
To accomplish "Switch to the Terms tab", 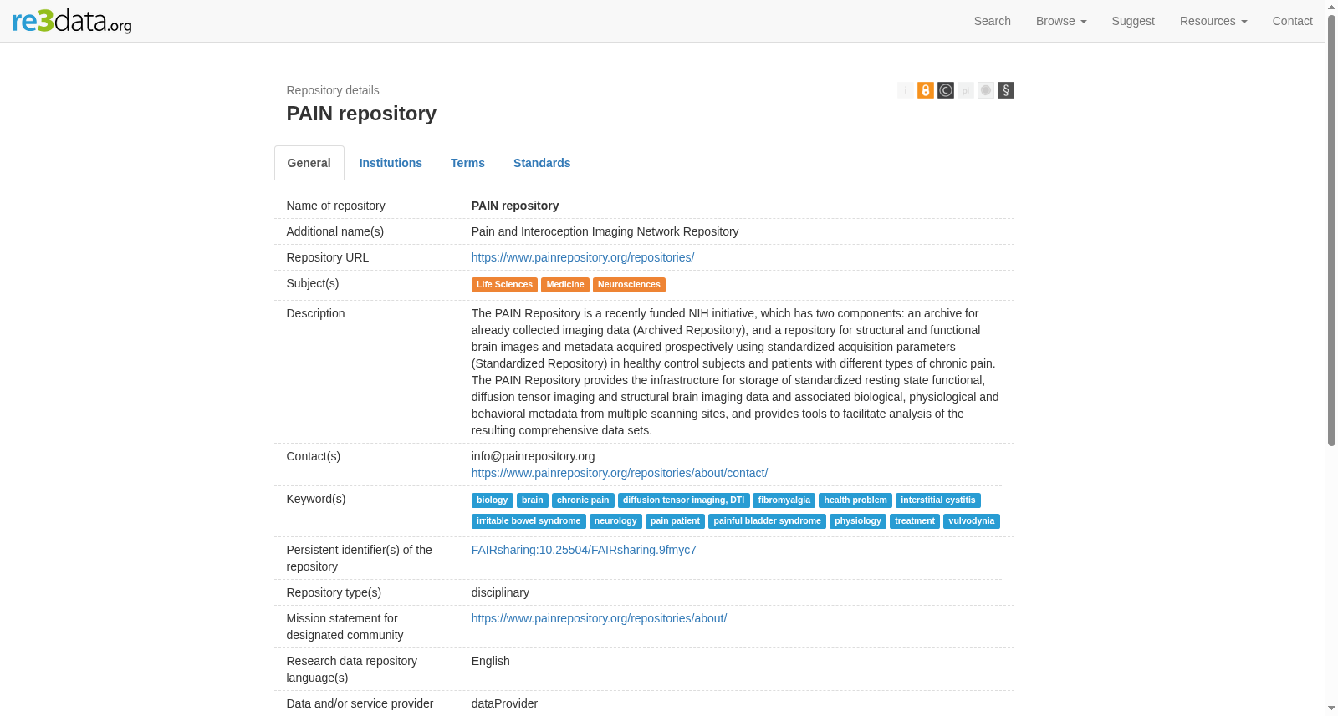I will click(x=467, y=163).
